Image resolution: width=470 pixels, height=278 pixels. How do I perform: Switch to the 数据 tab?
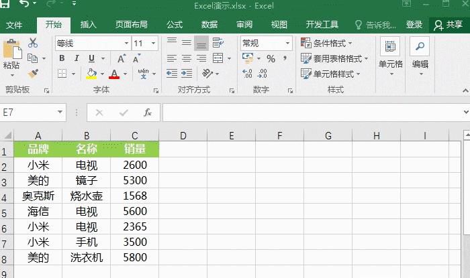coord(209,25)
